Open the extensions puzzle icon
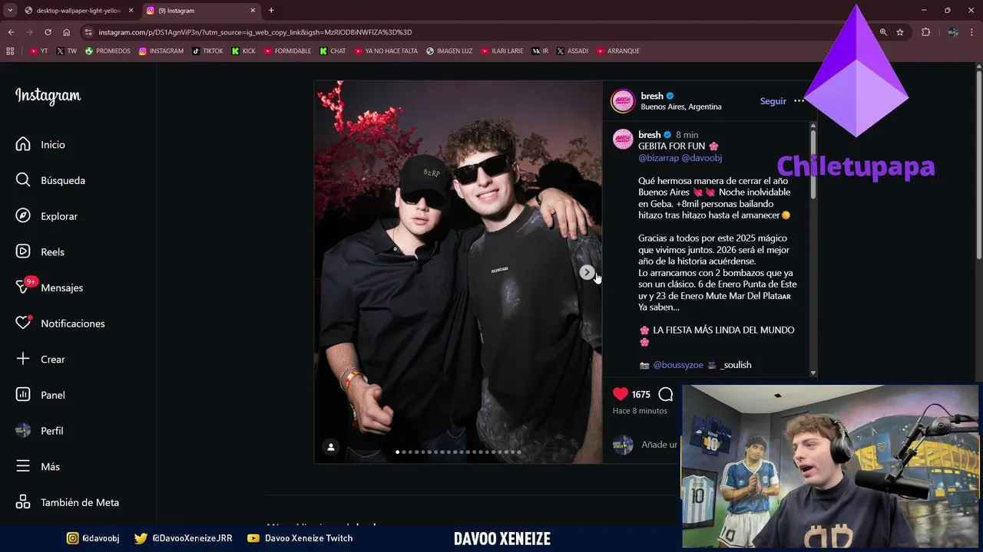983x552 pixels. [x=925, y=32]
